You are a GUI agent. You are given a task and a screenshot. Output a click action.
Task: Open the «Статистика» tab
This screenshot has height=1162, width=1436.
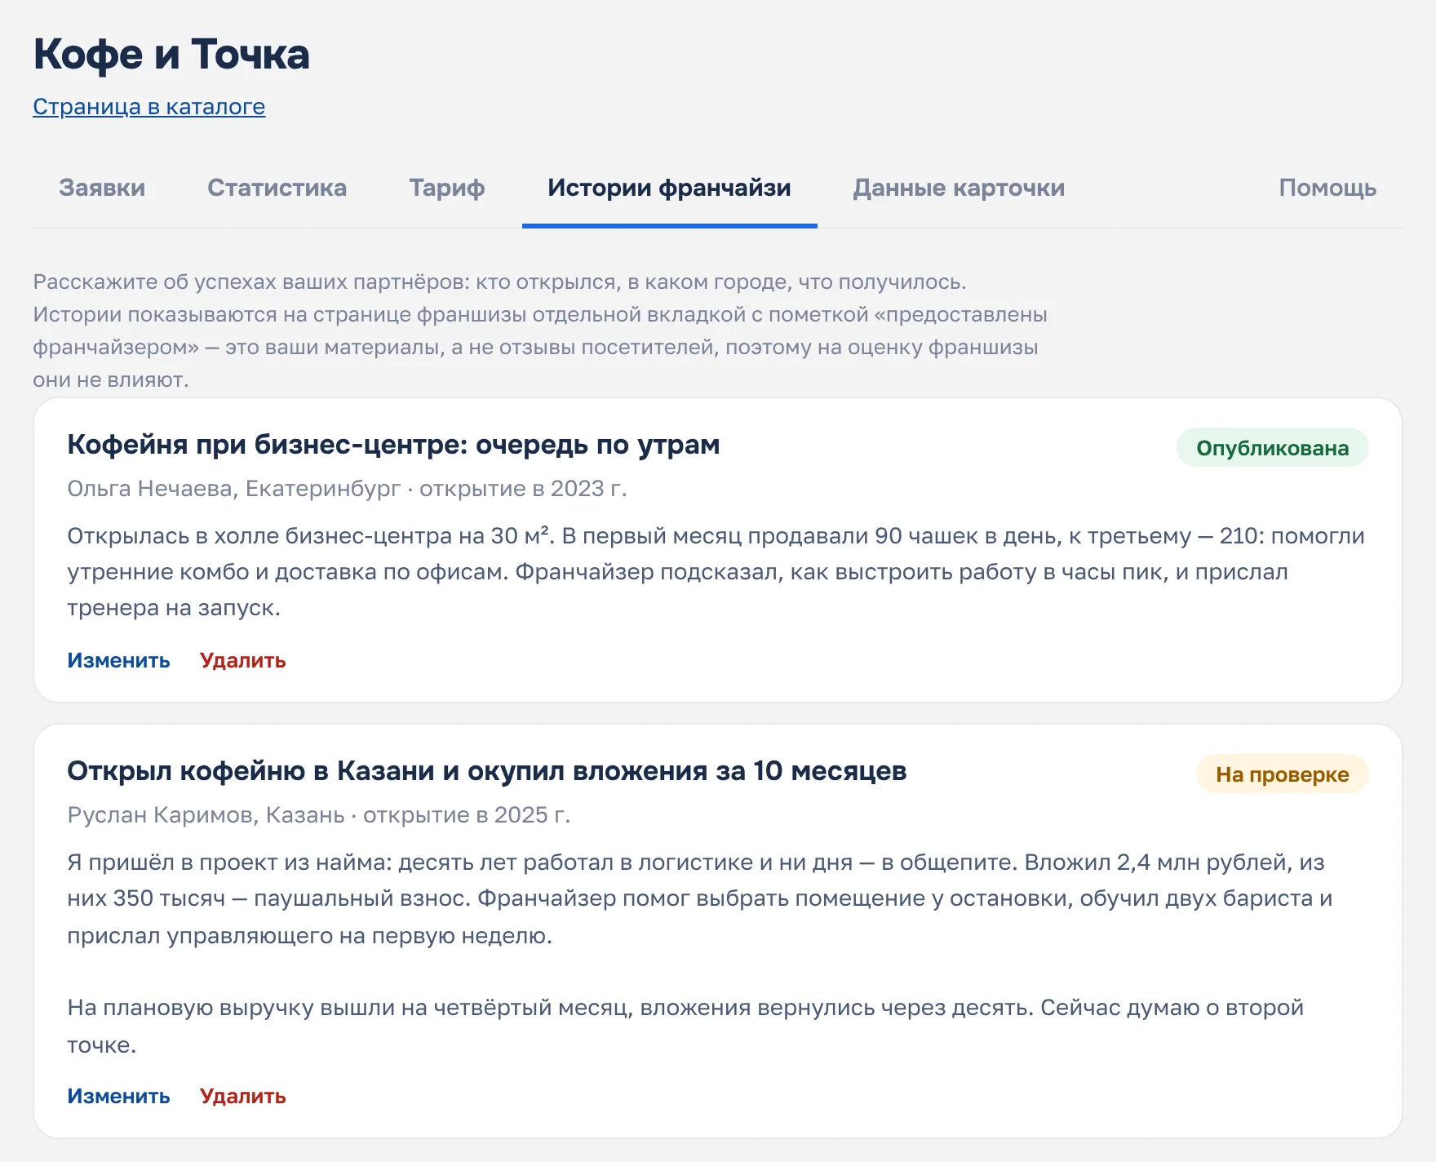(277, 188)
